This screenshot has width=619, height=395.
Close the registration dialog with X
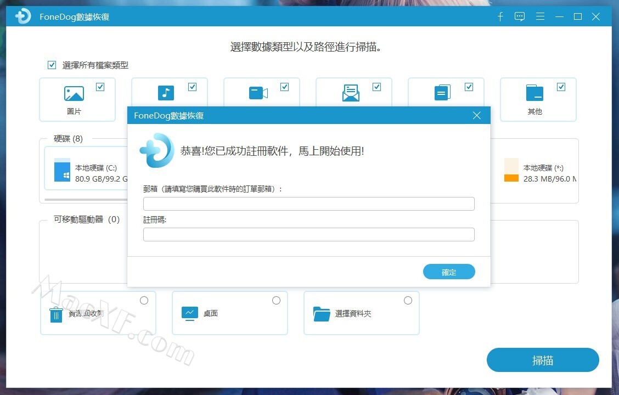coord(477,115)
